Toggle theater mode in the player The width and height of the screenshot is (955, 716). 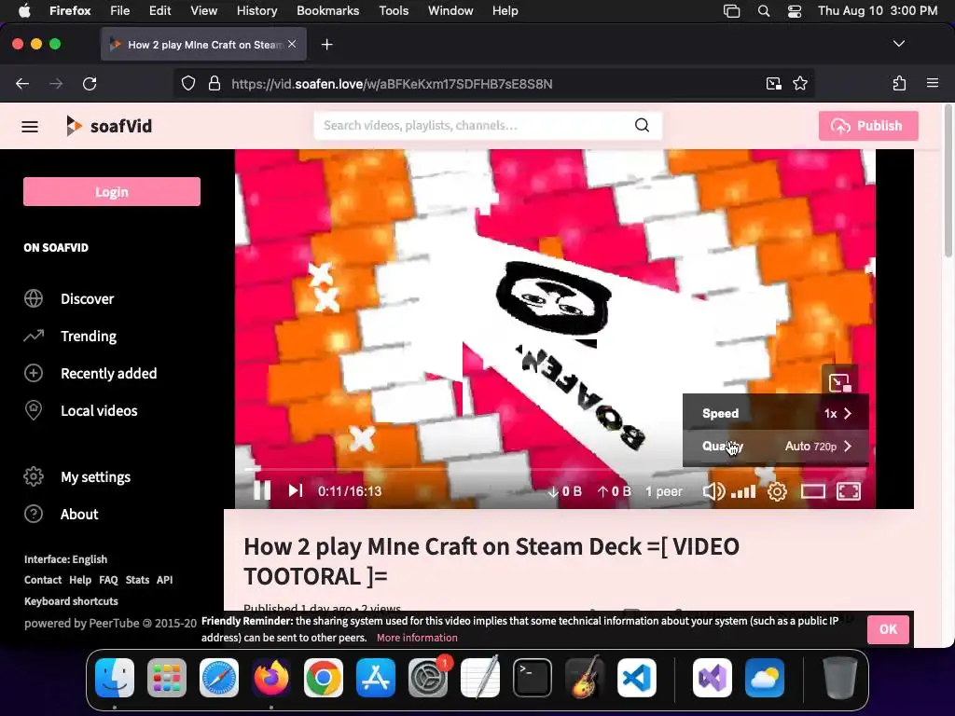pos(812,491)
